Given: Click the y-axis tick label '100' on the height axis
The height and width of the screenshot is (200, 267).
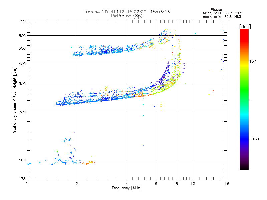Looking at the screenshot, I should (x=22, y=160).
